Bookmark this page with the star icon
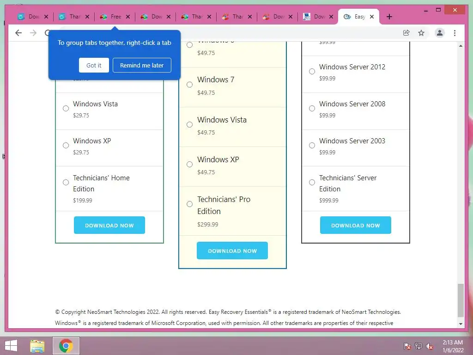The height and width of the screenshot is (355, 473). 421,33
